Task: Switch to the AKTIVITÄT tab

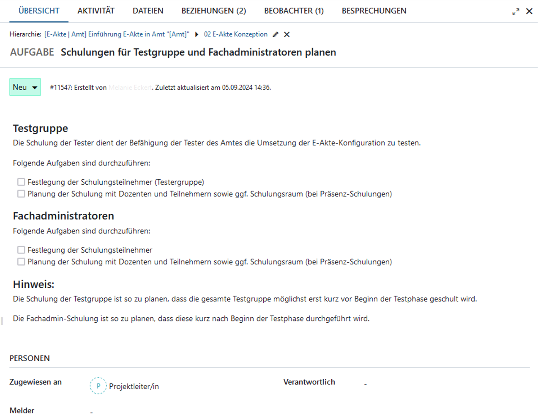Action: (x=95, y=11)
